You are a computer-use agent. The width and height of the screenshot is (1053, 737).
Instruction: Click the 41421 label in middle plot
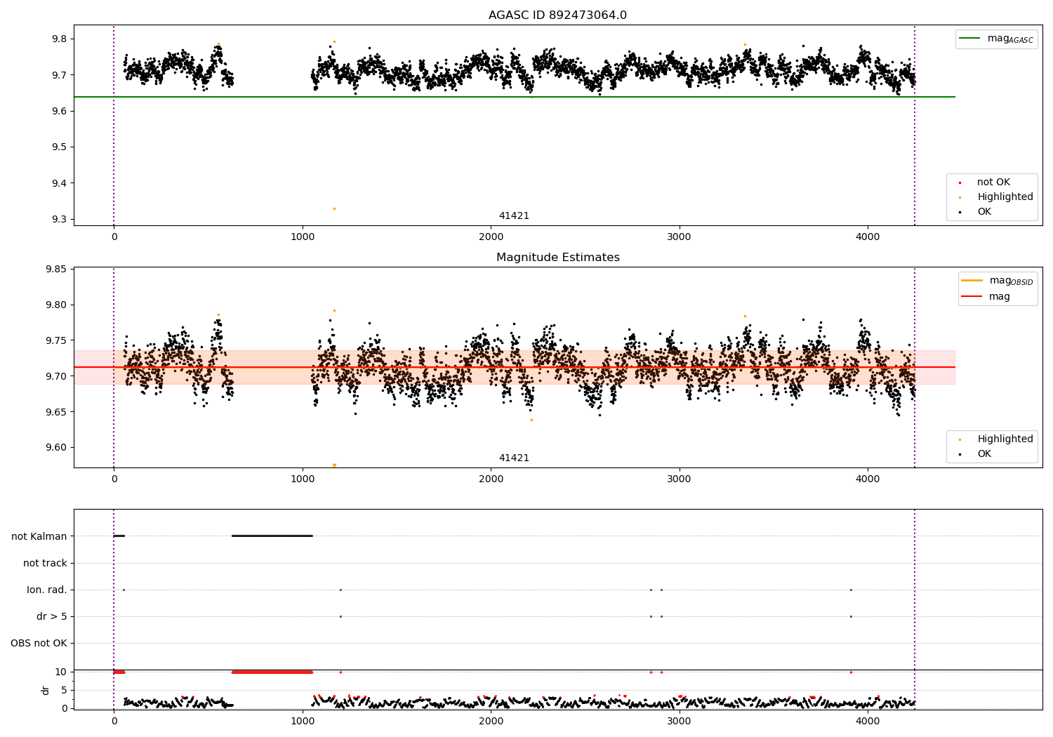point(514,458)
